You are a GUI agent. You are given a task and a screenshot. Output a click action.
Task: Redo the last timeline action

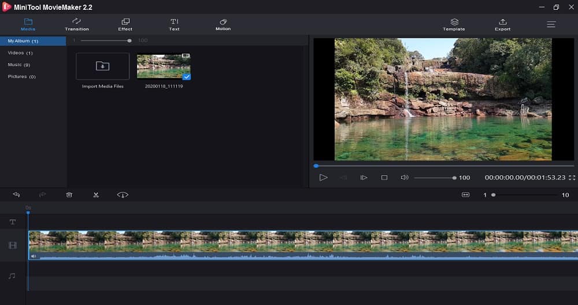click(x=42, y=194)
